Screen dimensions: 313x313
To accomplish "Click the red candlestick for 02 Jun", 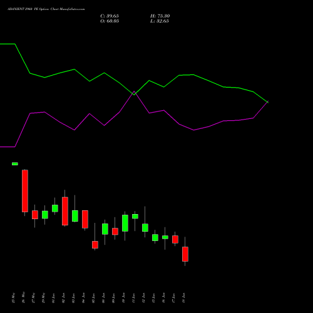I will click(x=65, y=211).
